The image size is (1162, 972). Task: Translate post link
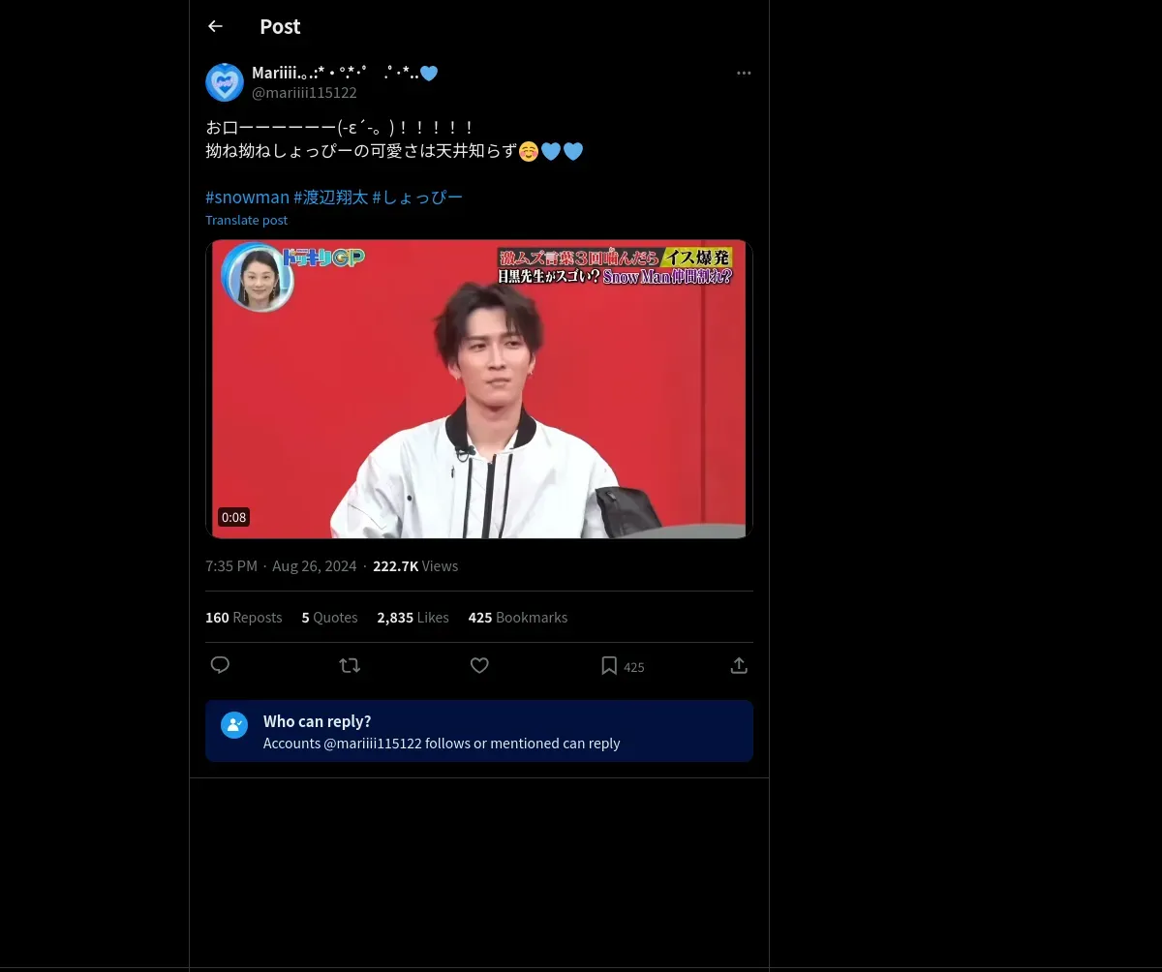[246, 220]
